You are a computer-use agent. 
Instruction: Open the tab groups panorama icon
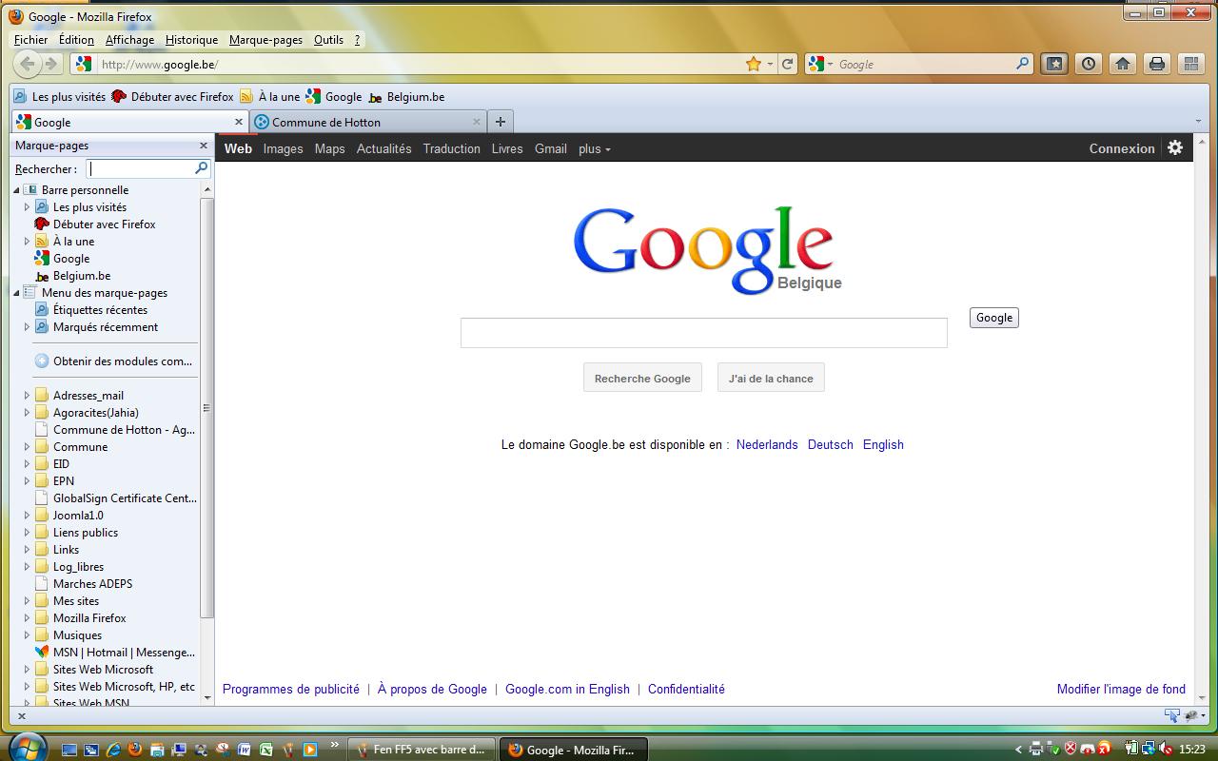(x=1191, y=64)
